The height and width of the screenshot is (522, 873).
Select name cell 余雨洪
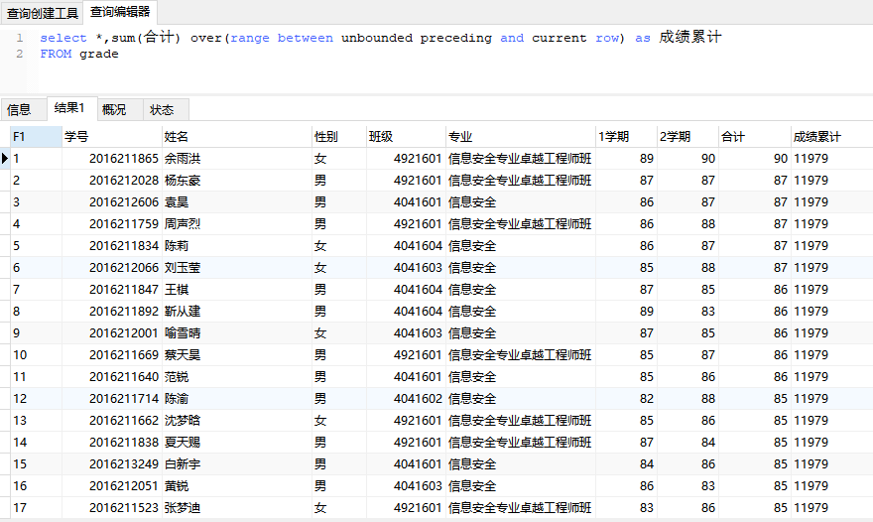pyautogui.click(x=237, y=159)
